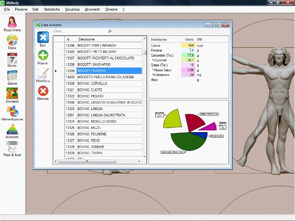Click the Esci icon to exit list
The height and width of the screenshot is (221, 295).
(x=42, y=37)
